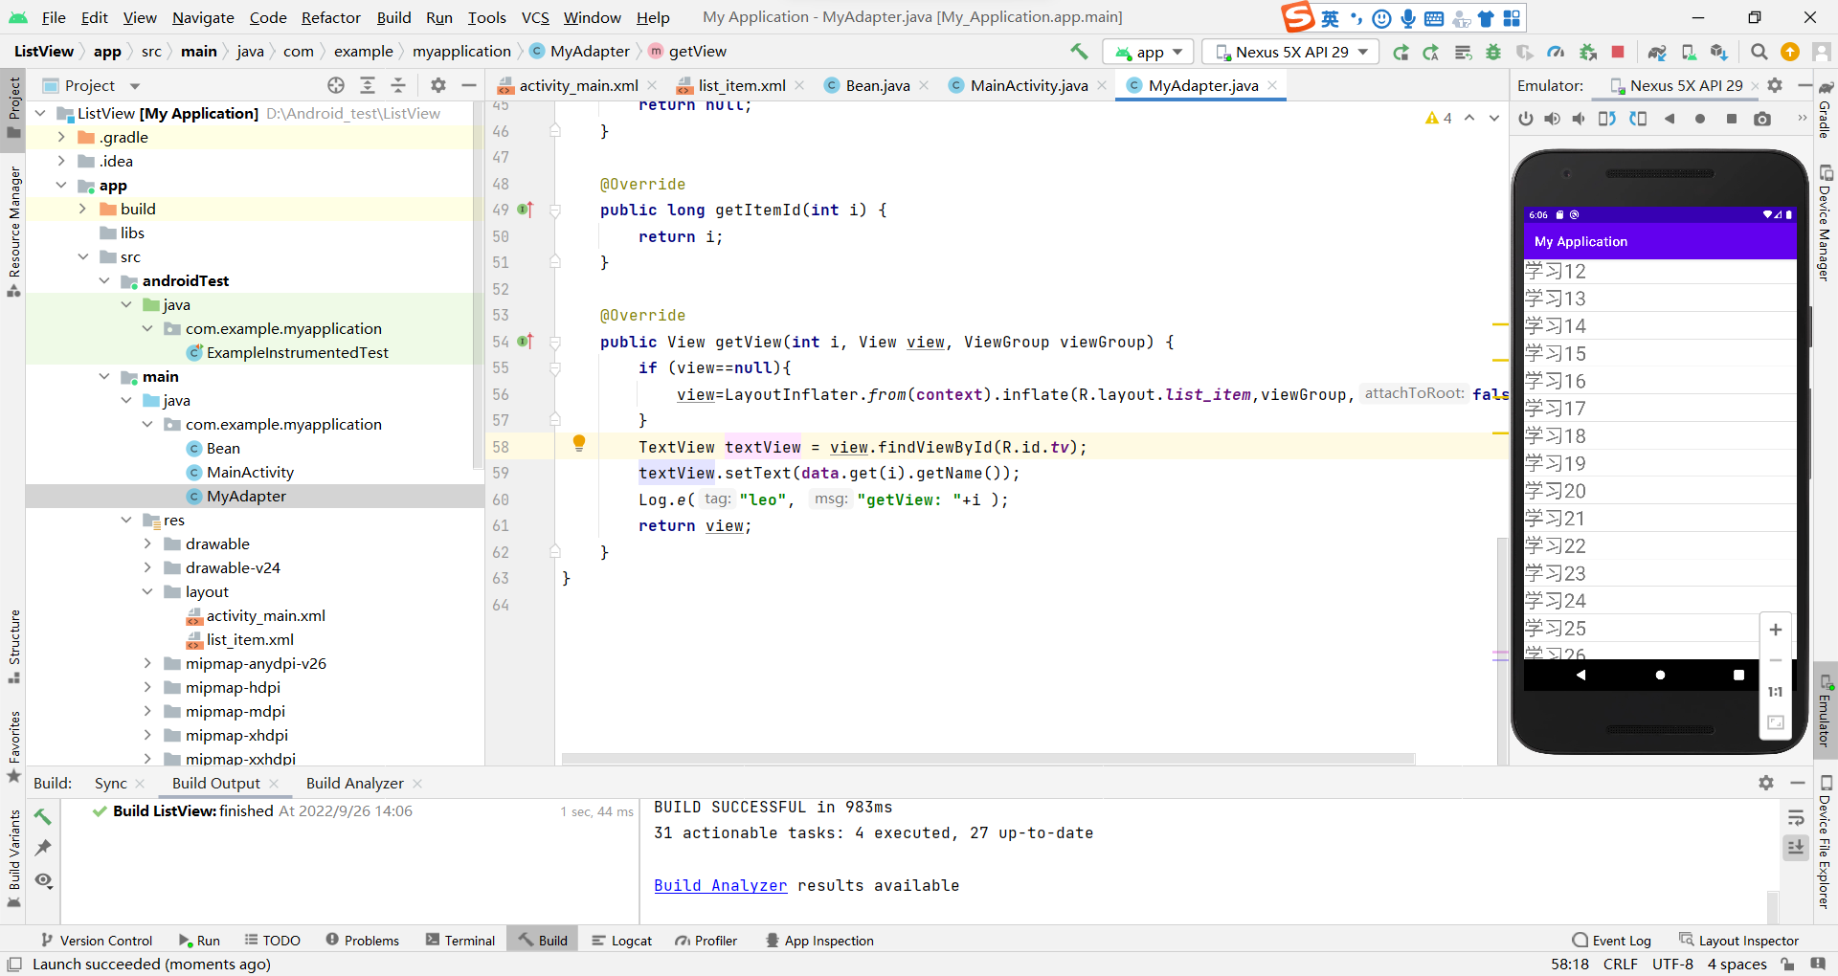Viewport: 1838px width, 976px height.
Task: Open the Nexus 5X API 29 device dropdown
Action: tap(1289, 52)
